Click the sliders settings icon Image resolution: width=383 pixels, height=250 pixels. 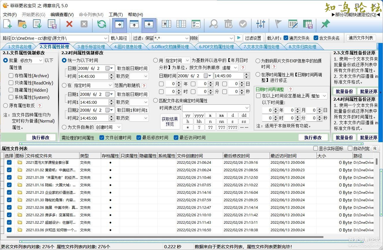[x=261, y=24]
